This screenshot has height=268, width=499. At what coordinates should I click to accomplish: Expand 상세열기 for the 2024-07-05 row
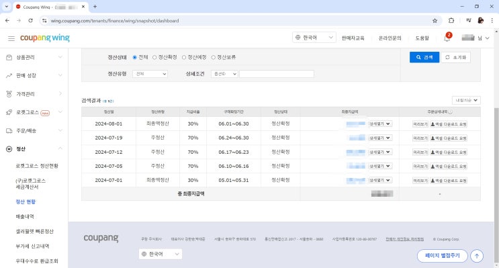tap(380, 166)
